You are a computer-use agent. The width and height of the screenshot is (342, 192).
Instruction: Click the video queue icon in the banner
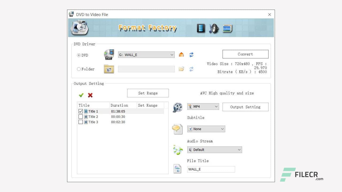click(x=200, y=28)
